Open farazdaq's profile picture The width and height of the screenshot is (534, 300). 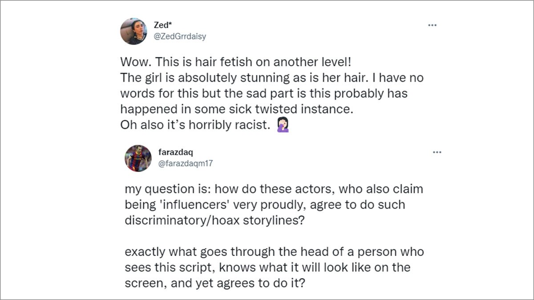click(x=138, y=158)
